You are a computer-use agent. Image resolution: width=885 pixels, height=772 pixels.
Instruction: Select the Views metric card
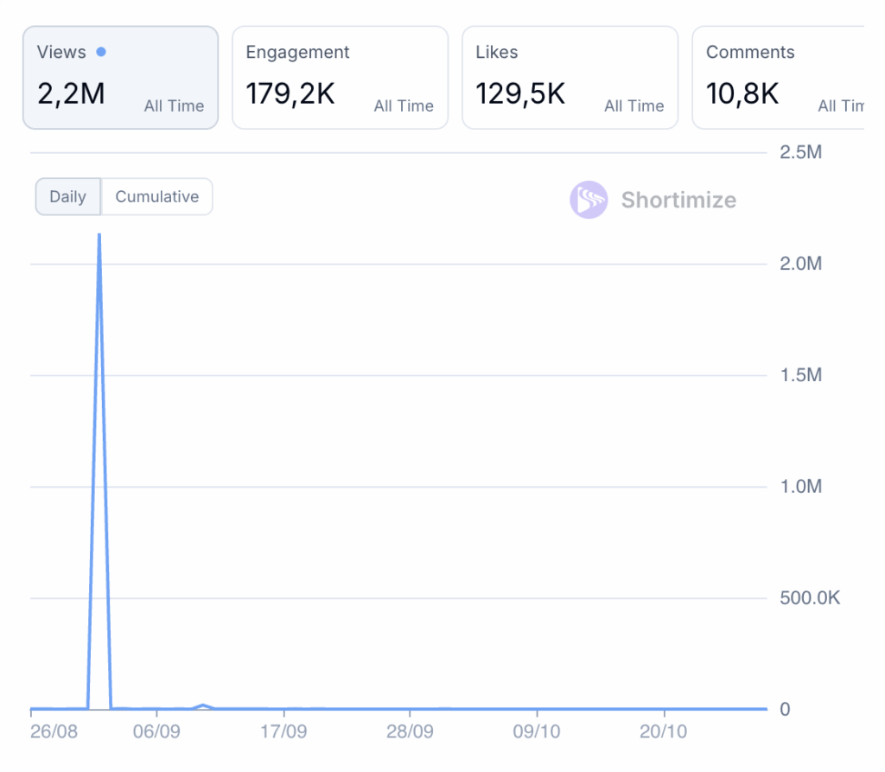click(120, 78)
